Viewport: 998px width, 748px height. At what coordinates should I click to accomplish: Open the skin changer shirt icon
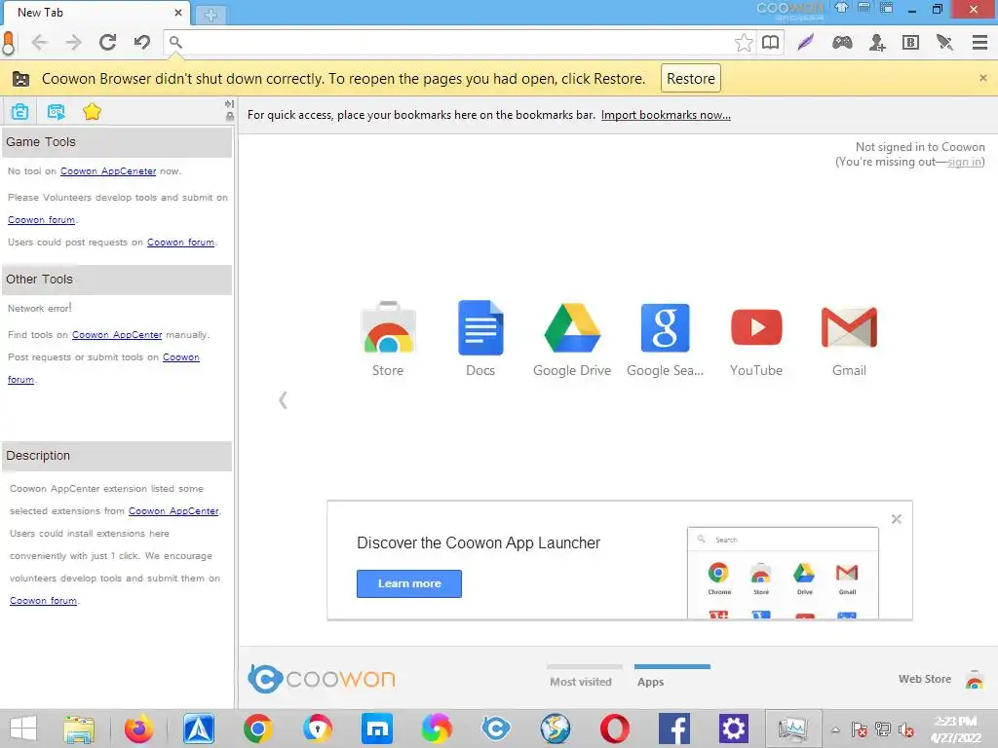[841, 8]
